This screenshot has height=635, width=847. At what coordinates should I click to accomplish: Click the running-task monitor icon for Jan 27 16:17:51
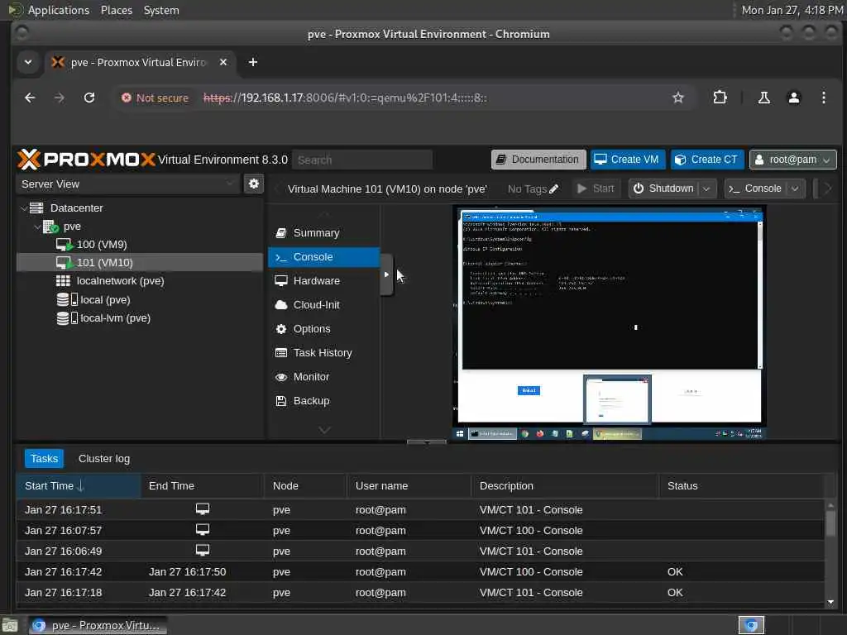click(203, 509)
